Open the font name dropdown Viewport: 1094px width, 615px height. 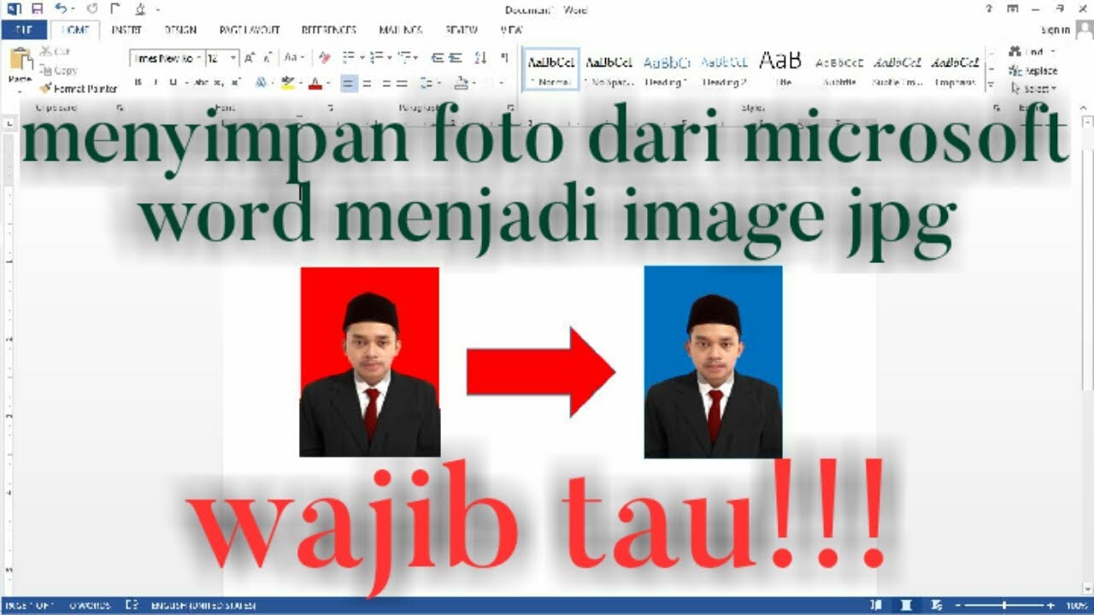click(199, 58)
